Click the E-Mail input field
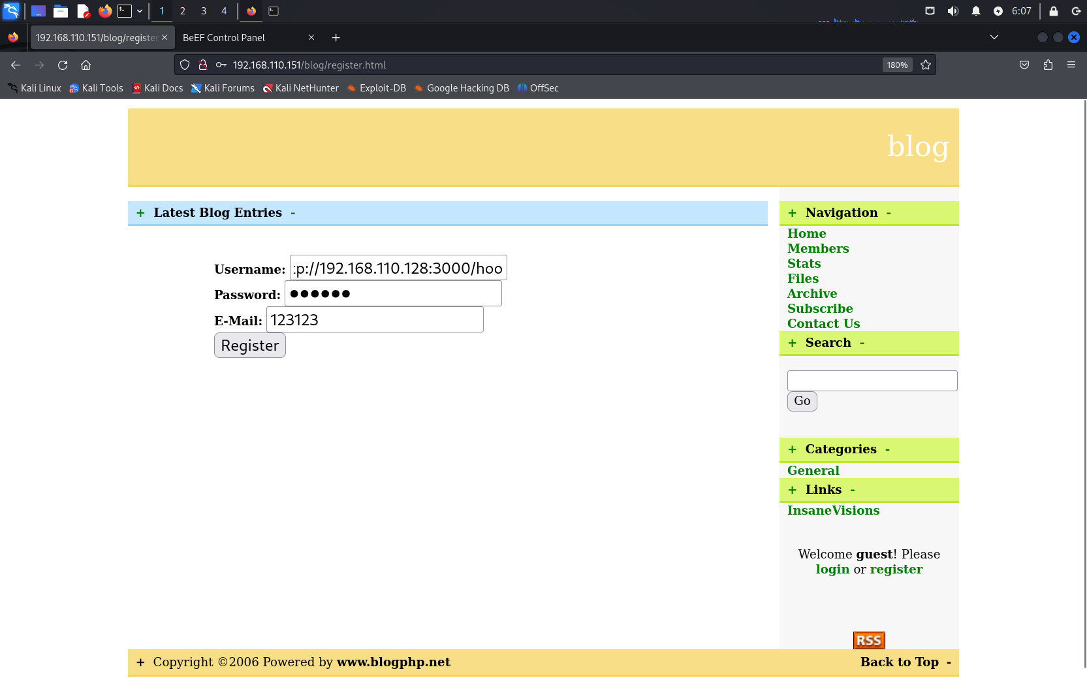The height and width of the screenshot is (678, 1087). tap(375, 319)
